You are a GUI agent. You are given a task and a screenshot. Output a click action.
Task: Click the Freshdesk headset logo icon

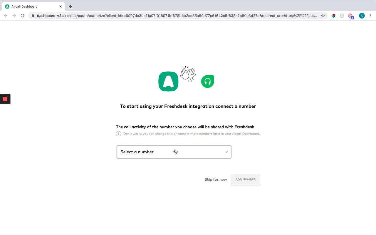(x=208, y=81)
